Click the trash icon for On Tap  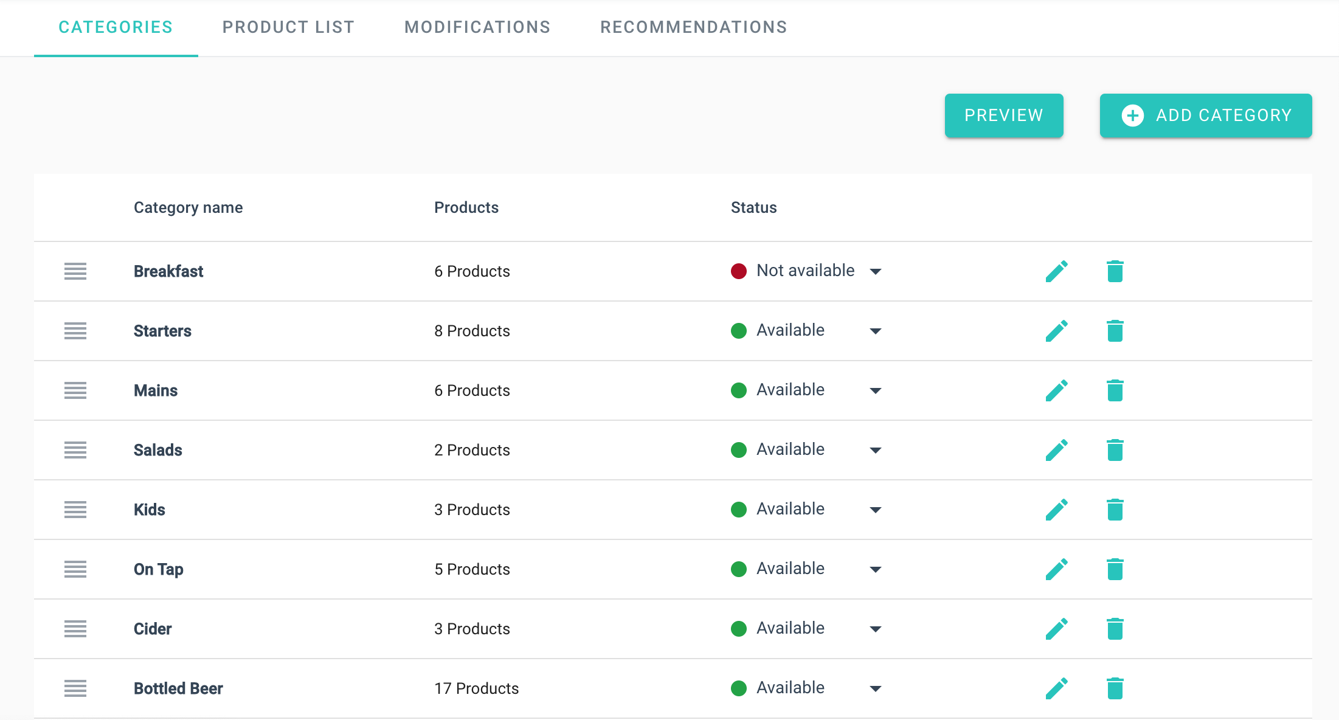1115,569
